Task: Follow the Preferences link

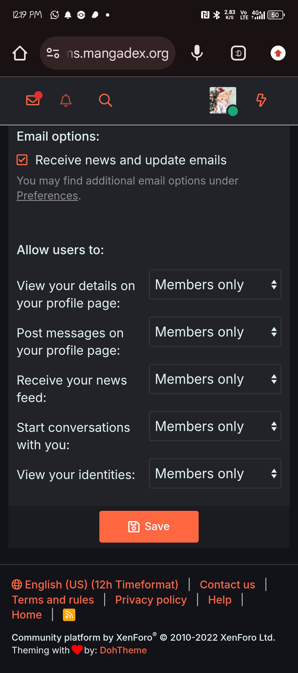Action: pyautogui.click(x=47, y=196)
